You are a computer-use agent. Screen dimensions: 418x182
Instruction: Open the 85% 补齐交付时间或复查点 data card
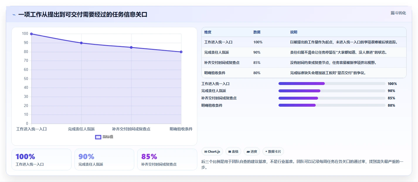167,159
